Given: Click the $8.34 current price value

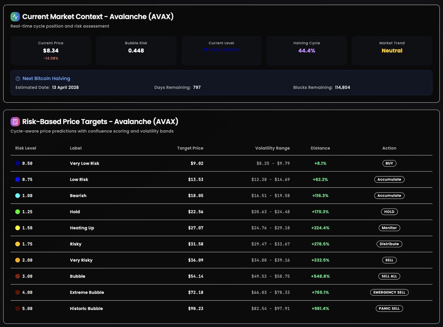Looking at the screenshot, I should point(51,51).
